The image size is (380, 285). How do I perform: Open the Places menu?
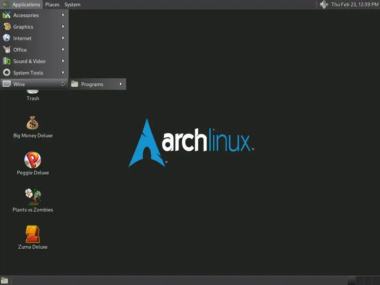click(52, 4)
